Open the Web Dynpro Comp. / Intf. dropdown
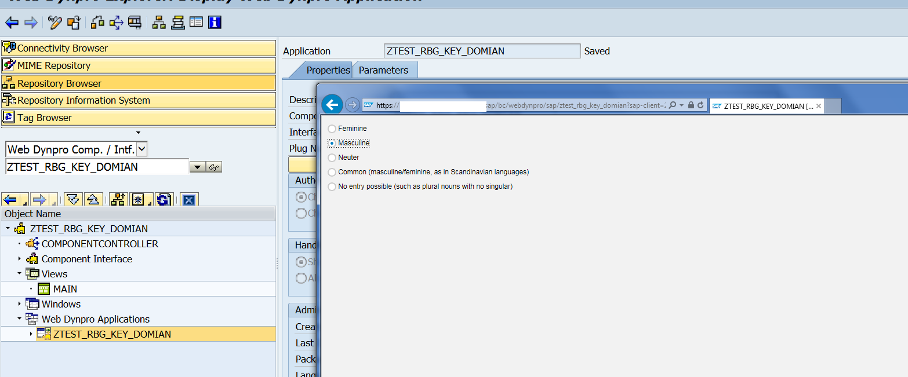 click(x=142, y=149)
